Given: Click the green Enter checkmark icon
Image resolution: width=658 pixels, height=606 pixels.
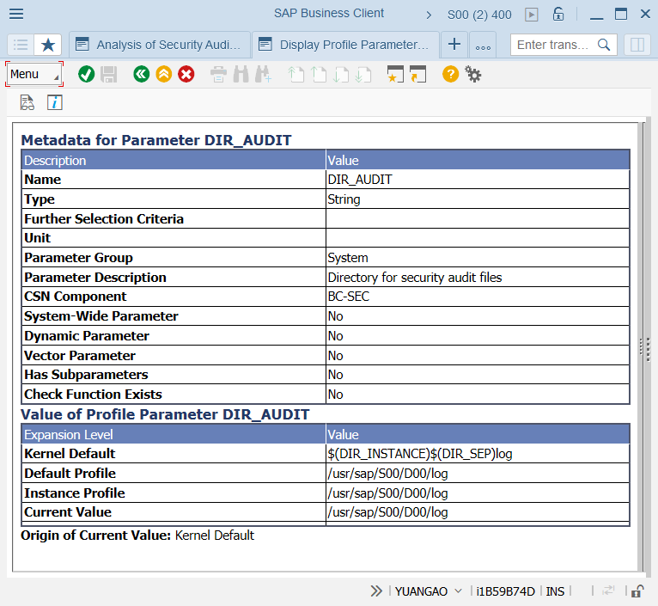Looking at the screenshot, I should pyautogui.click(x=87, y=74).
